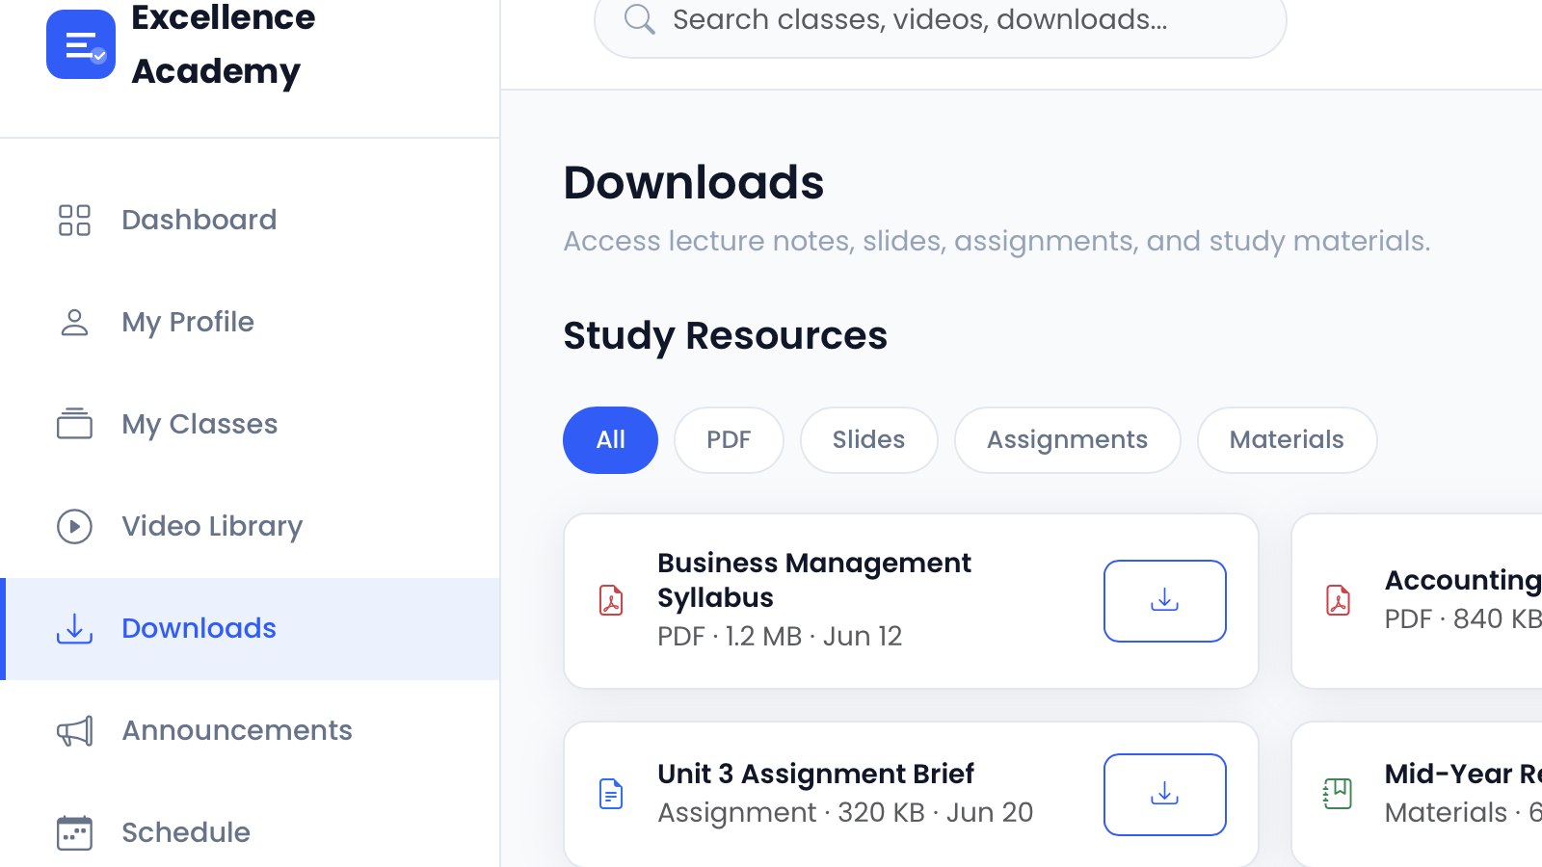
Task: Download the Business Management Syllabus
Action: [x=1164, y=601]
